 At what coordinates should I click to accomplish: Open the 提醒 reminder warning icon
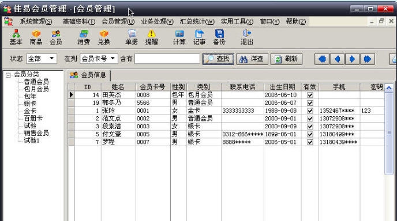[x=151, y=37]
